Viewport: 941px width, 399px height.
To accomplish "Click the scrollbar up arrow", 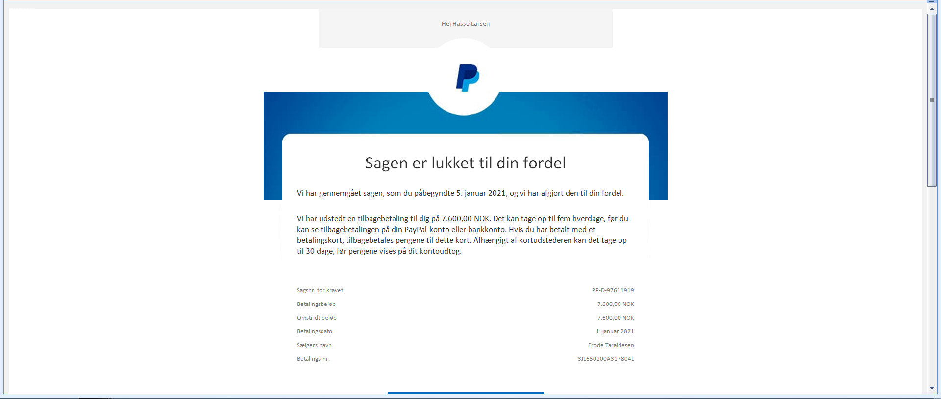I will (932, 9).
